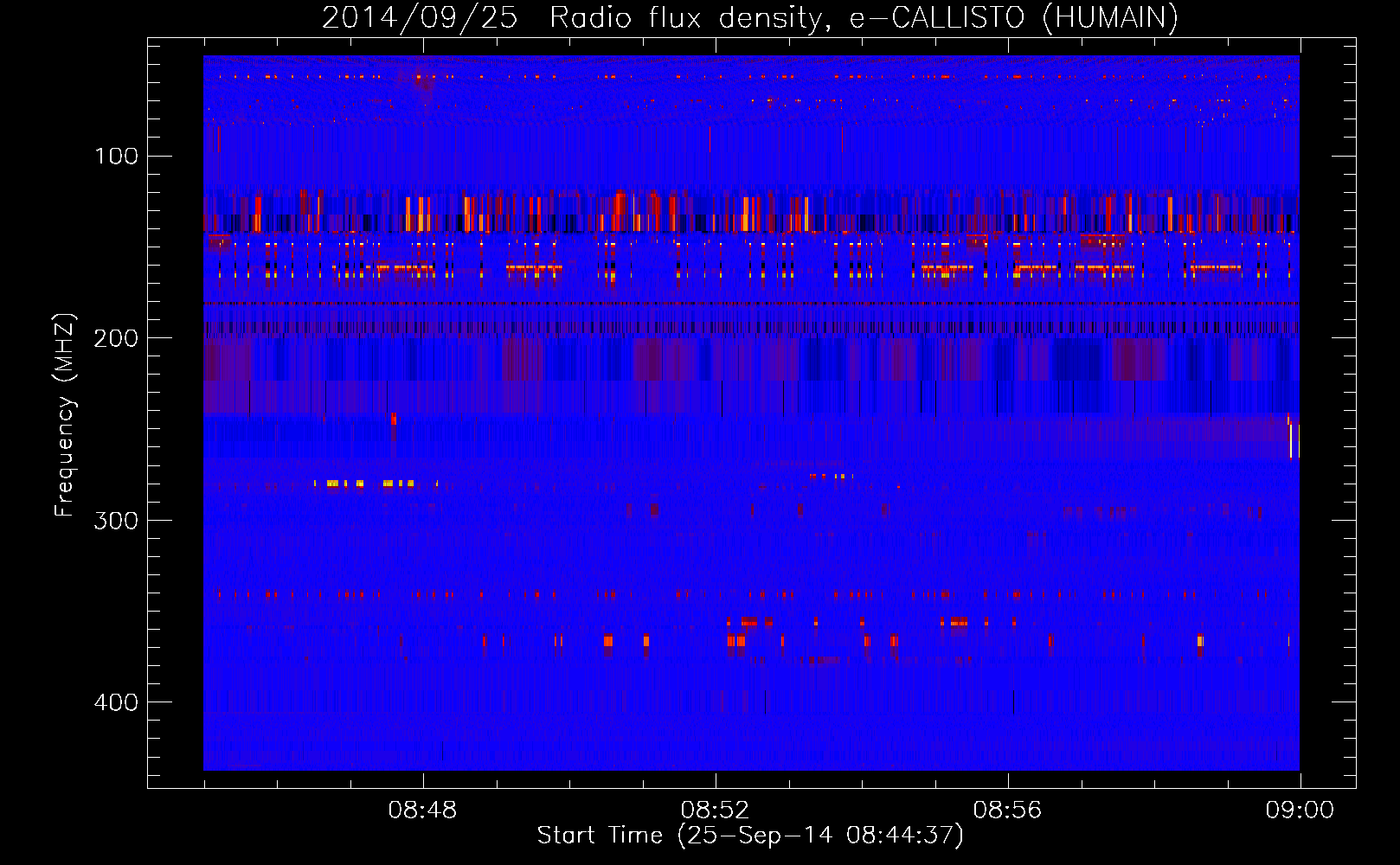Click the 'Start Time (25-Sep-14 08:44:37)' label

coord(750,835)
